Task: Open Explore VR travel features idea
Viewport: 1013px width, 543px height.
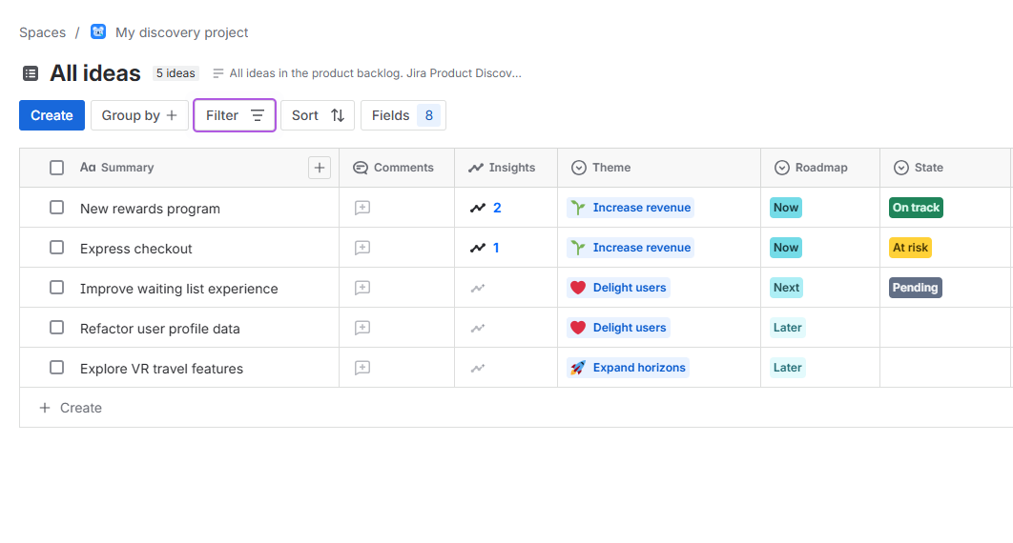Action: click(161, 369)
